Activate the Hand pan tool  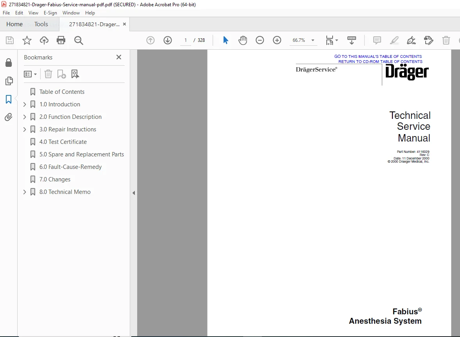243,40
